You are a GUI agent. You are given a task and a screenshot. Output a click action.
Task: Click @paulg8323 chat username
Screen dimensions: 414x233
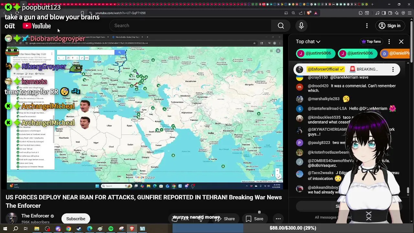pos(319,142)
